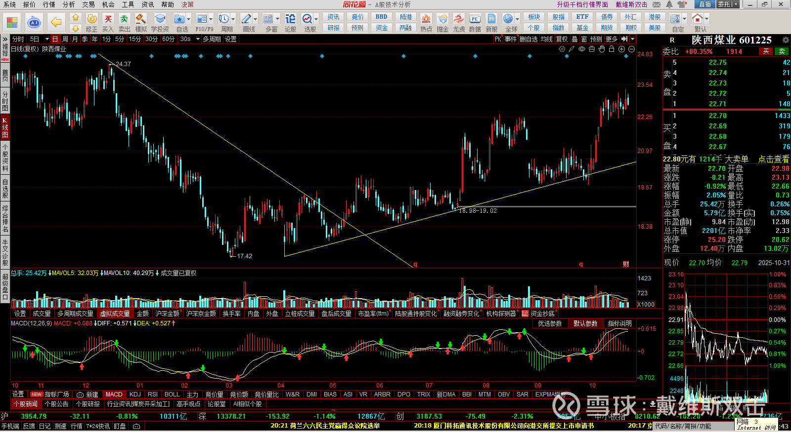Toggle 复权 price adjustment on chart
Viewport: 791px width, 432px height.
(x=562, y=39)
